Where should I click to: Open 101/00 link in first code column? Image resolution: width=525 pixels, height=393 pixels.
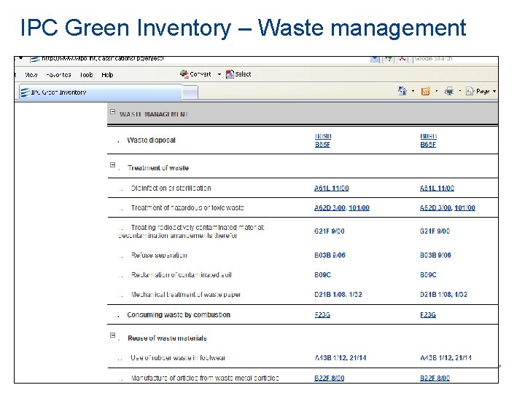pyautogui.click(x=359, y=208)
